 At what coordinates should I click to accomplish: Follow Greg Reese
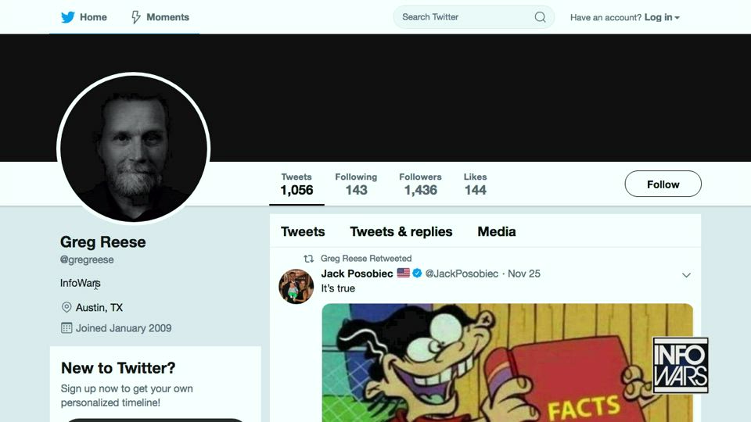coord(663,184)
